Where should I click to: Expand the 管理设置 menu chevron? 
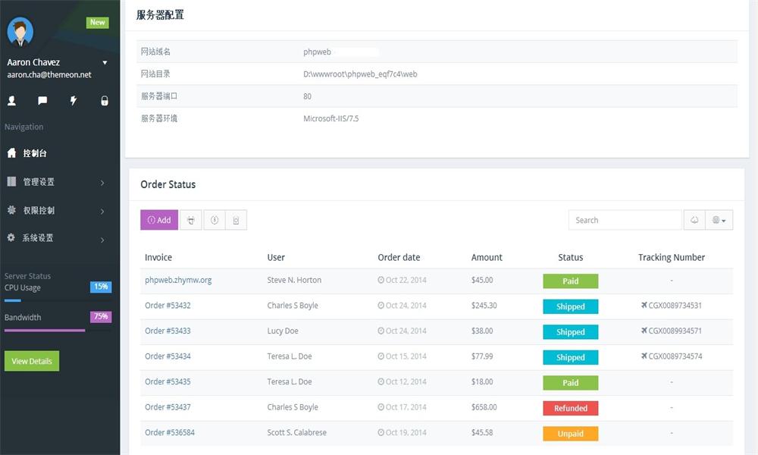(x=102, y=183)
